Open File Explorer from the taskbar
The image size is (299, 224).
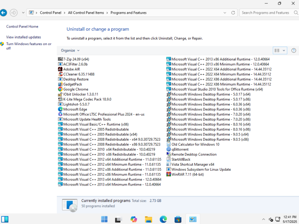[148, 219]
